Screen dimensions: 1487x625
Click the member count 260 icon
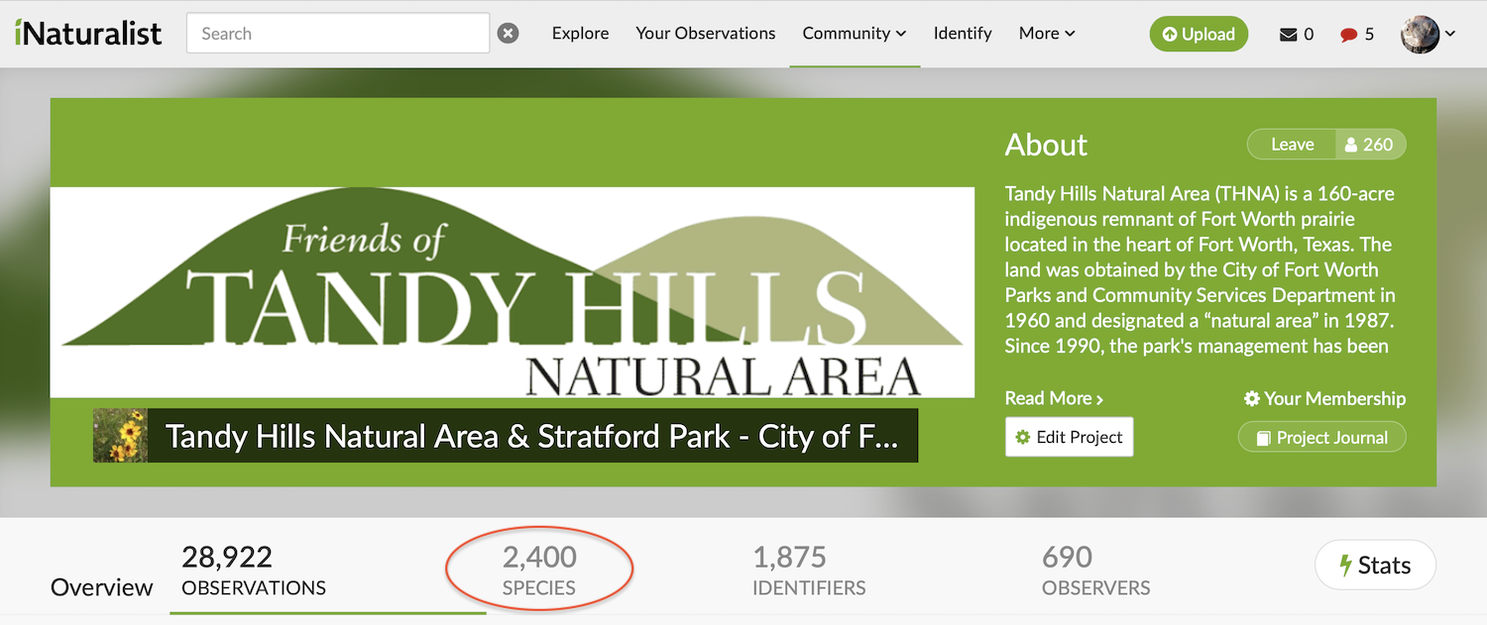click(1370, 145)
